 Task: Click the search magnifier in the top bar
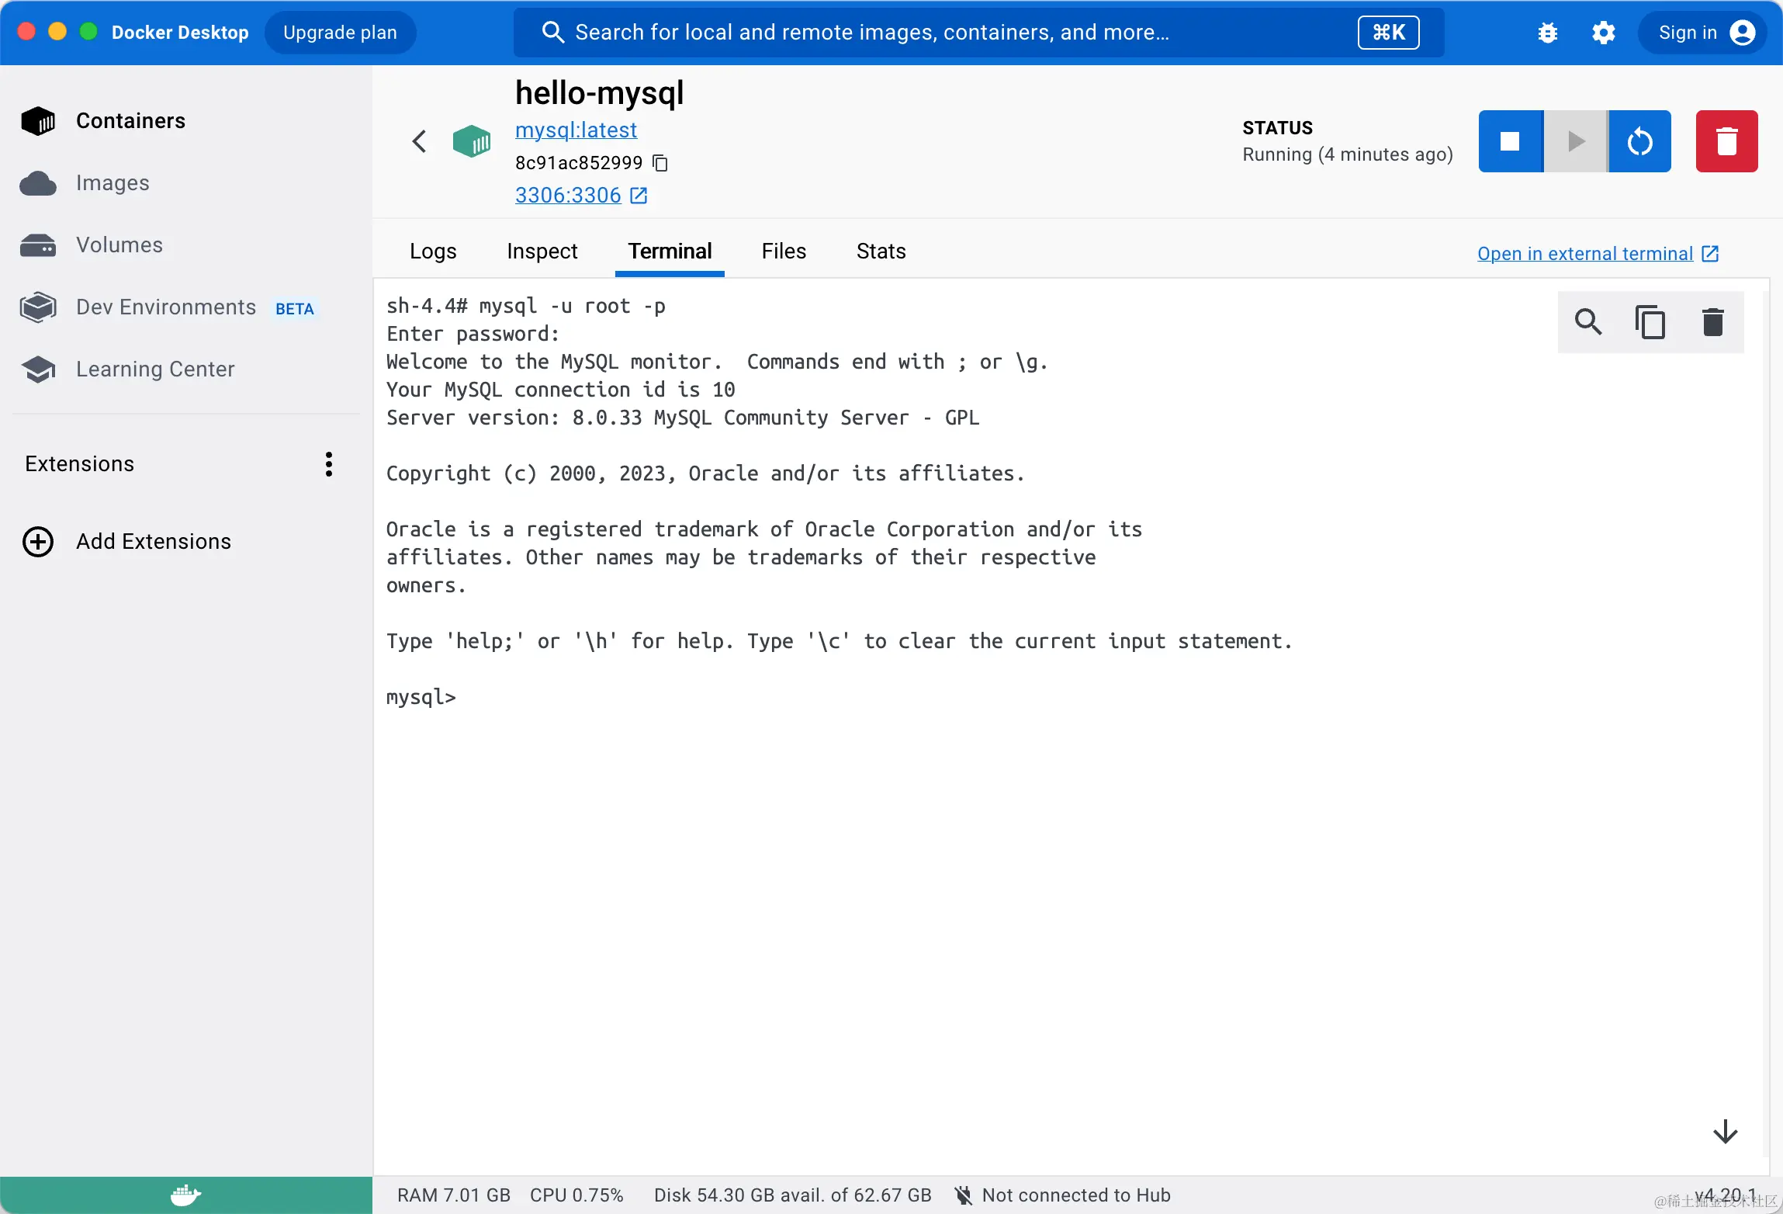[x=552, y=33]
